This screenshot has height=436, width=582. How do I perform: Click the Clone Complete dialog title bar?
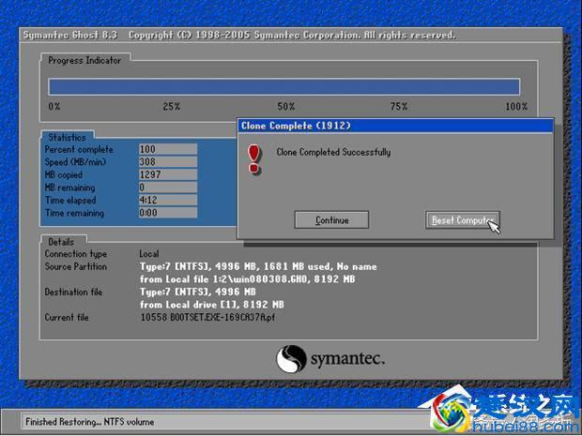(x=394, y=125)
